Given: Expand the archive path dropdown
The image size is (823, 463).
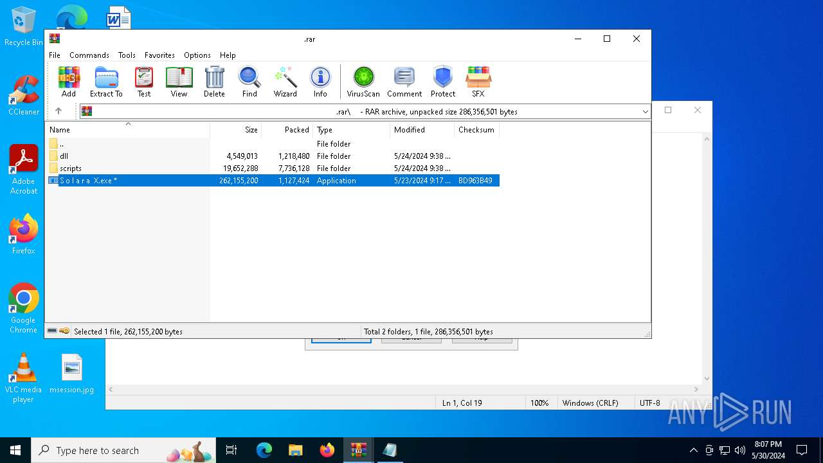Looking at the screenshot, I should point(645,112).
